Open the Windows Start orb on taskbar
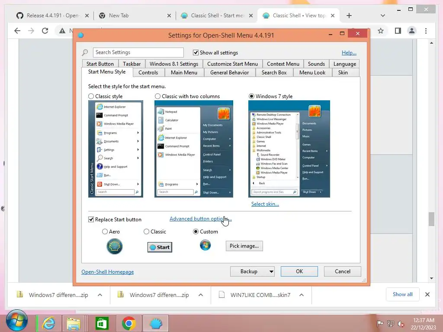This screenshot has width=443, height=332. point(17,321)
